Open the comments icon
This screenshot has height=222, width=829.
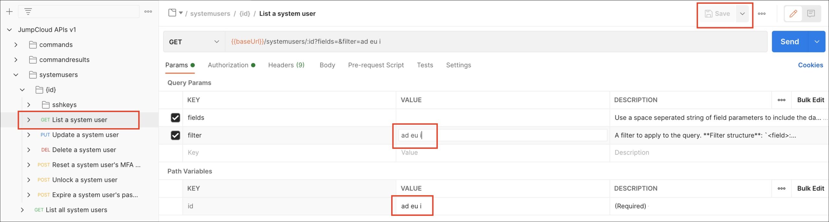[811, 14]
